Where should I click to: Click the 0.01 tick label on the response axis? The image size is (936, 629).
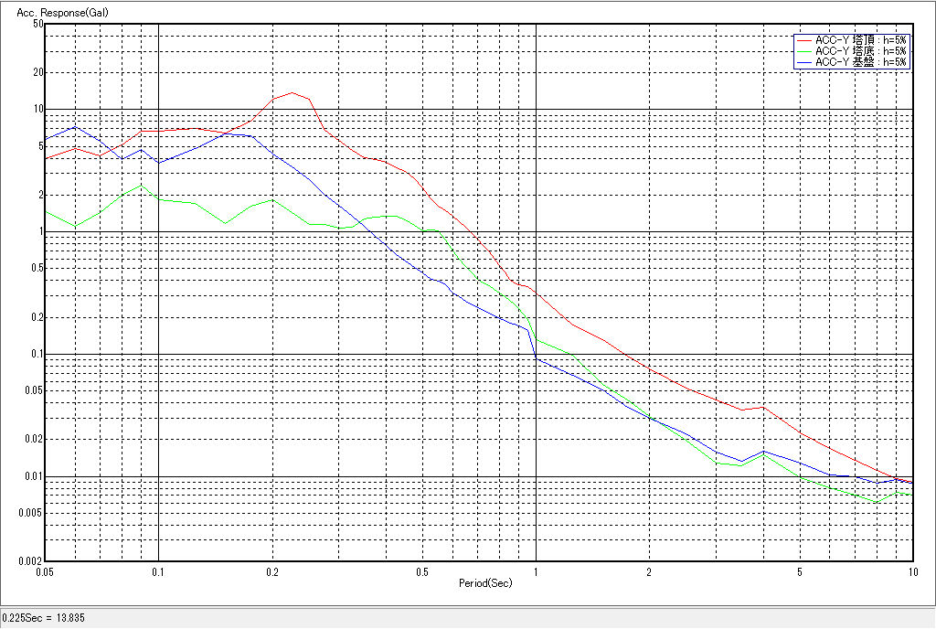(34, 476)
